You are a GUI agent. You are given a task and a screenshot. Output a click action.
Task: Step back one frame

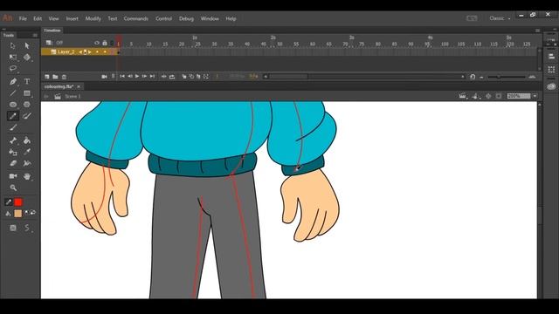[130, 76]
